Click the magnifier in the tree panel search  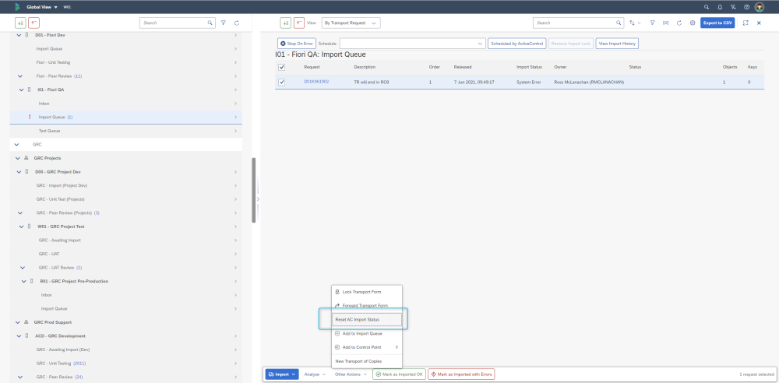[210, 23]
